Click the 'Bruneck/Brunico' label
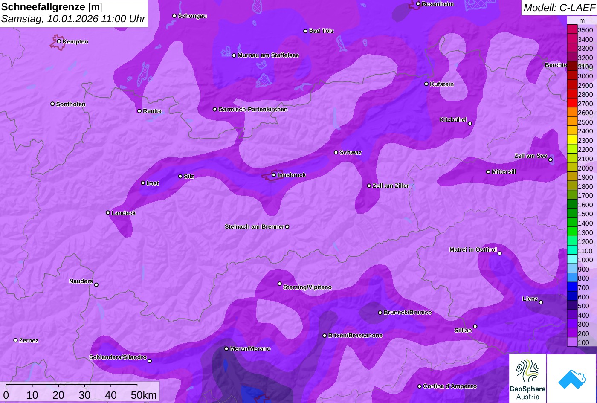597x403 pixels. (408, 312)
